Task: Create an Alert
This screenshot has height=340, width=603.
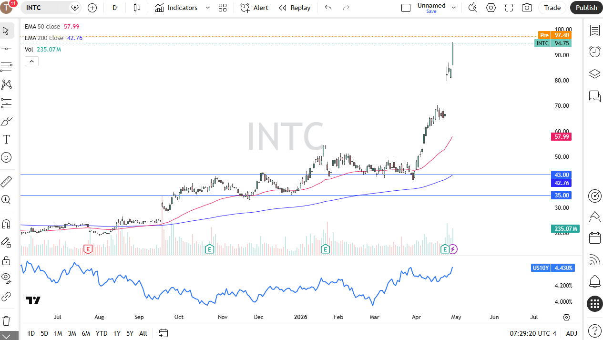Action: (x=255, y=8)
